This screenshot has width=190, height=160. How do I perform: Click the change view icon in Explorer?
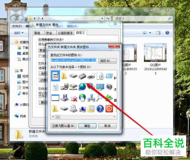tap(145, 33)
